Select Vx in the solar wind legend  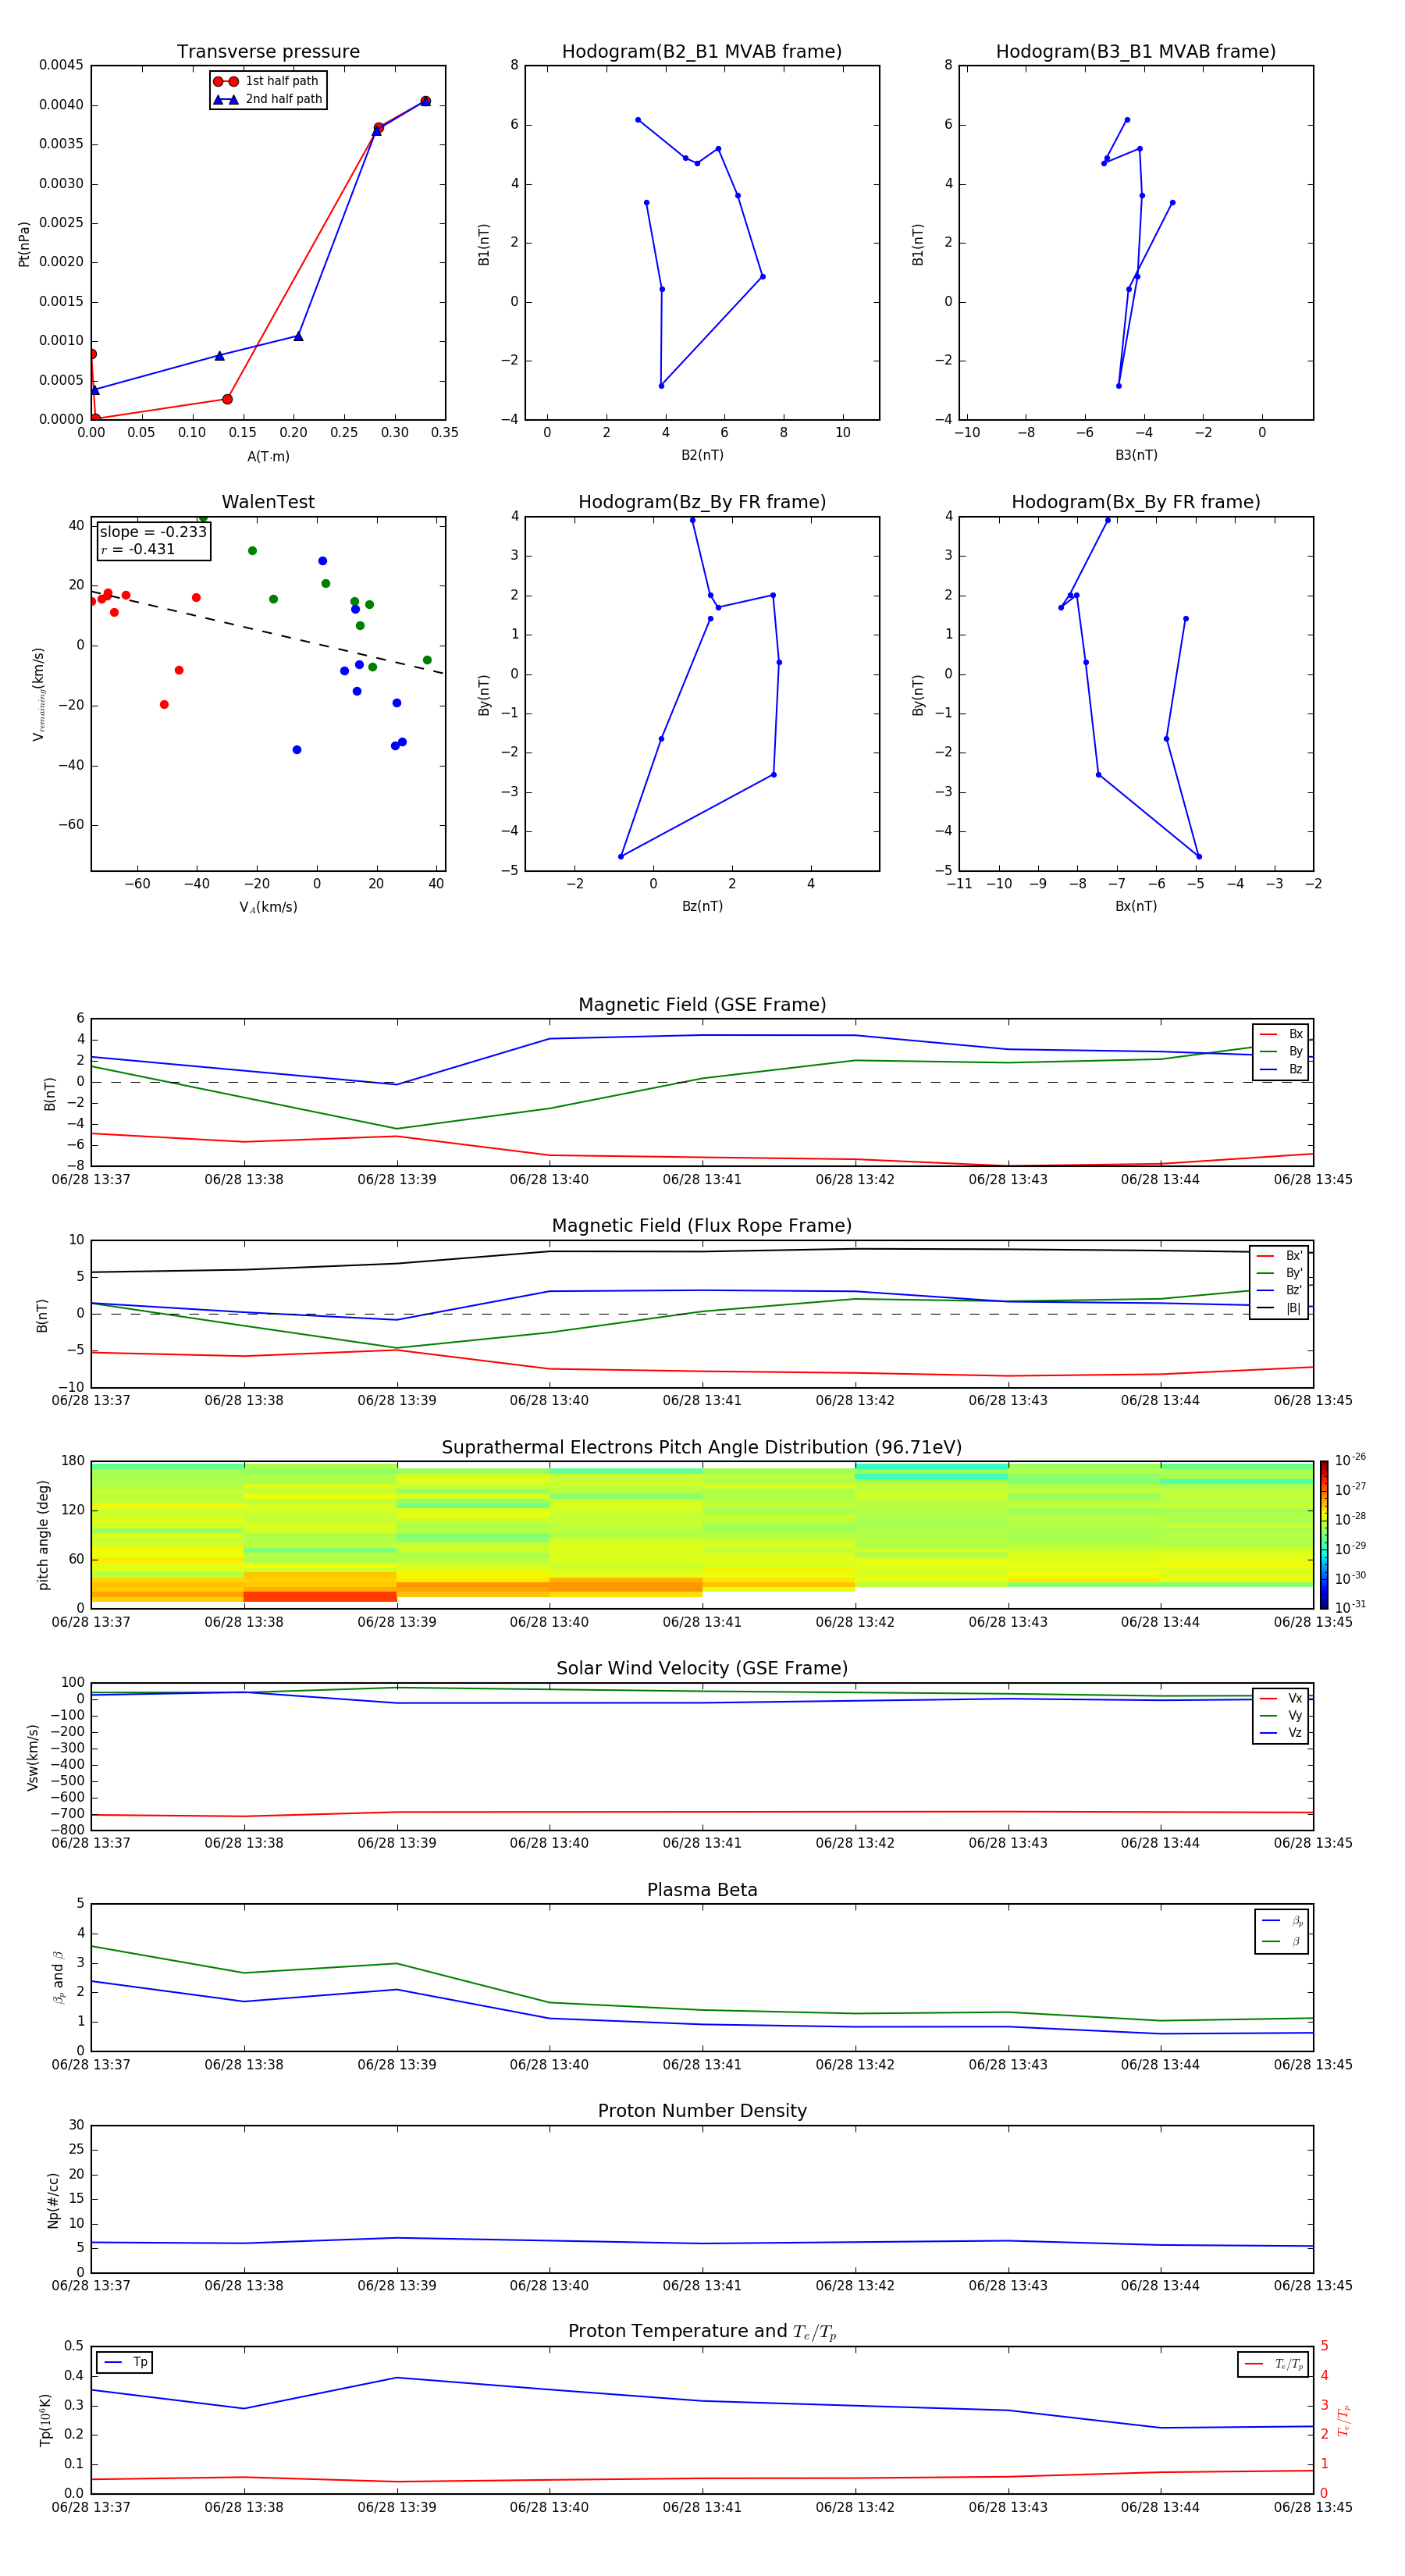(1282, 1698)
